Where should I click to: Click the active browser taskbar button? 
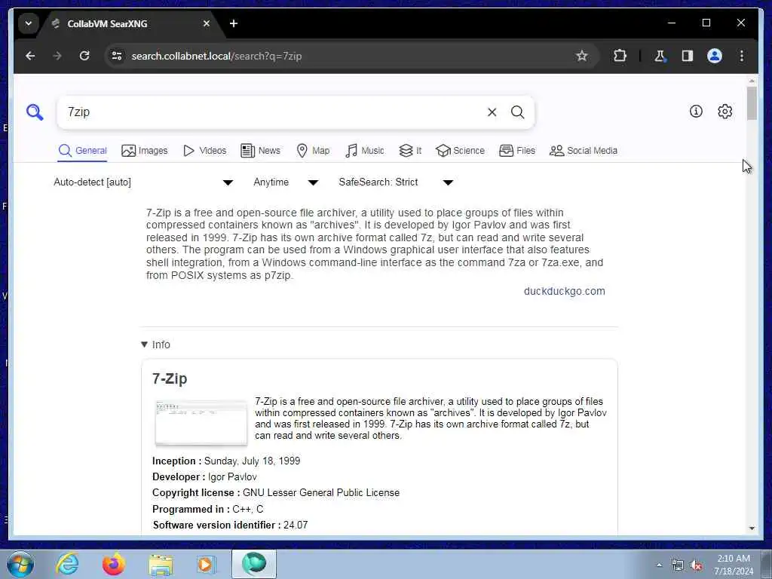coord(254,564)
